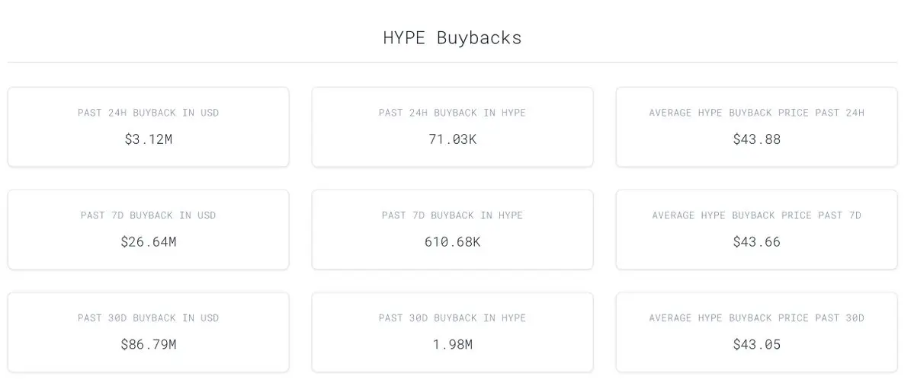Click the $43.66 price value
The image size is (914, 386).
[757, 241]
